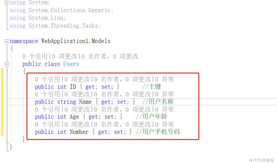
Task: Click the '//主键' comment
Action: click(152, 87)
